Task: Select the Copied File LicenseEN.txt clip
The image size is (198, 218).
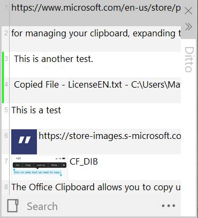Action: 95,90
